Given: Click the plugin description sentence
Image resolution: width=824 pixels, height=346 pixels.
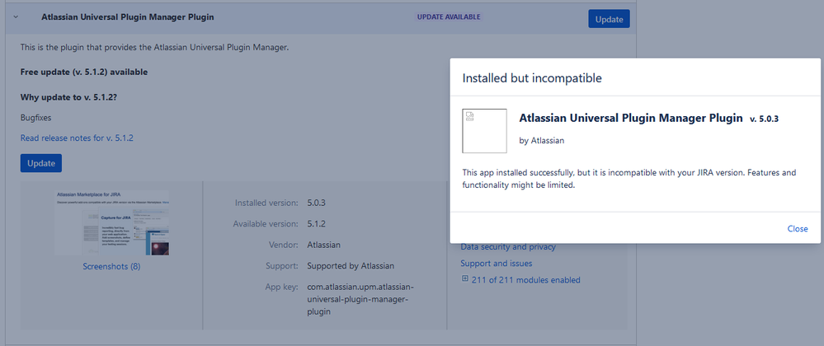Looking at the screenshot, I should [155, 47].
